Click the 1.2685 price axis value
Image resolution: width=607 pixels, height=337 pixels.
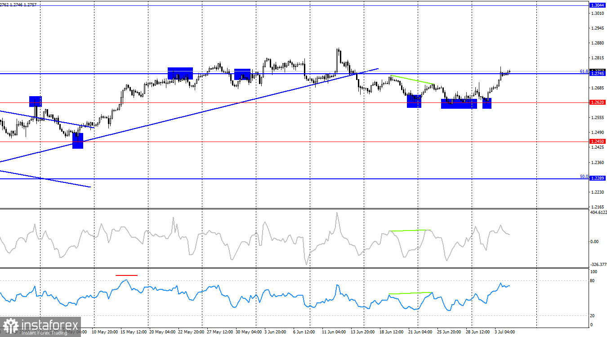click(598, 88)
